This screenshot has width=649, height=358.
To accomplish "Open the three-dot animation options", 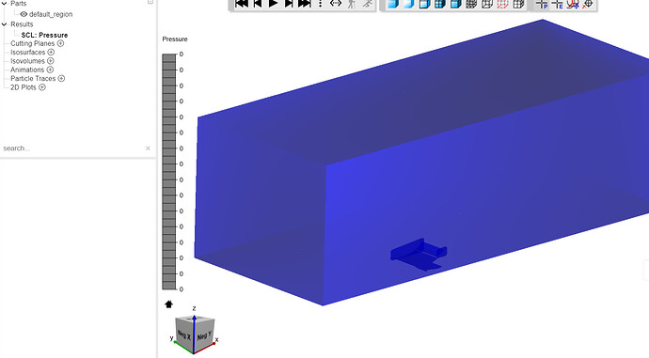I will 321,4.
